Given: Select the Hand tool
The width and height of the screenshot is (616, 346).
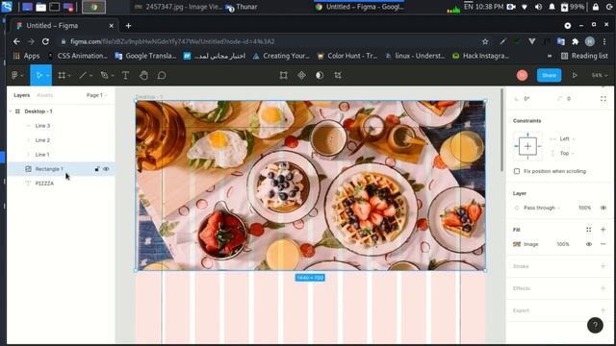Looking at the screenshot, I should [143, 75].
